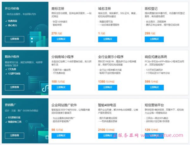Purchase 企业网站推广软件 with 立即购买
Image resolution: width=190 pixels, height=145 pixels.
pyautogui.click(x=60, y=136)
